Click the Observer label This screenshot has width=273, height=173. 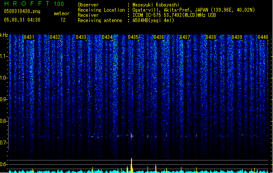click(88, 5)
